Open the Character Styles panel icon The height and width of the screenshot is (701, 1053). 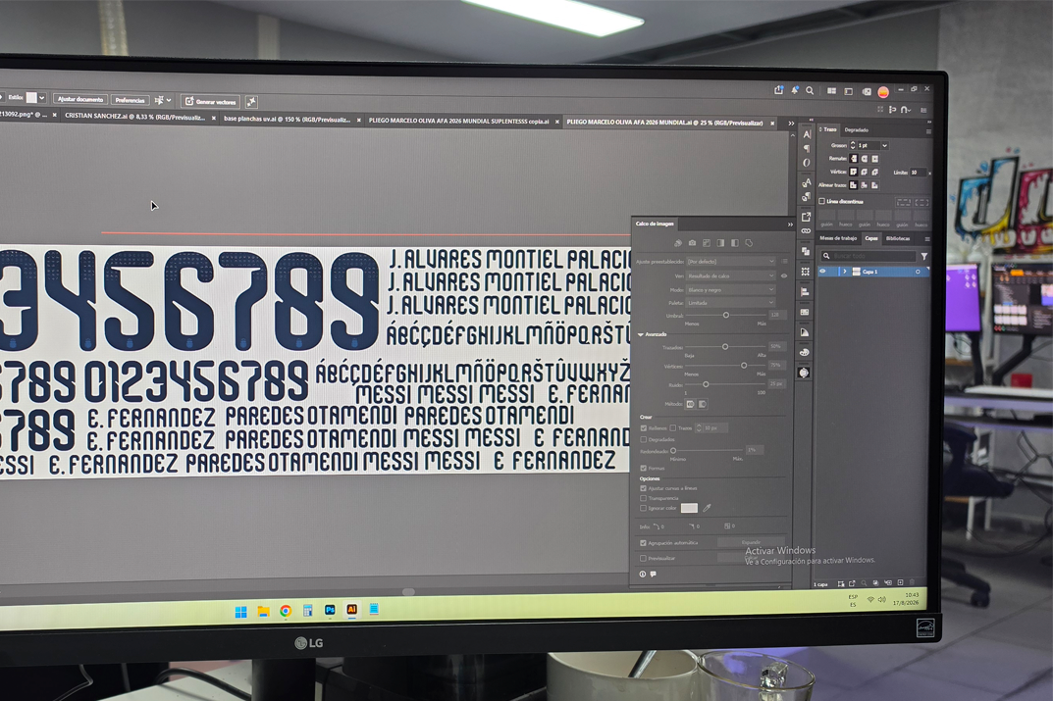(x=806, y=182)
